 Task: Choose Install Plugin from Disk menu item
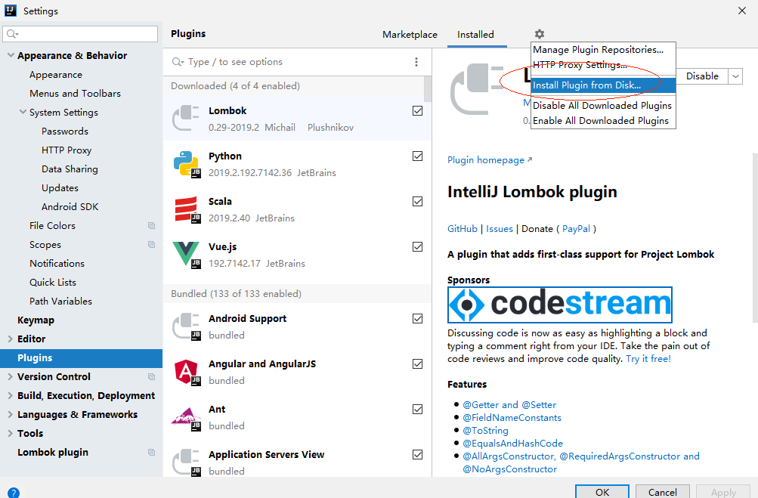coord(603,85)
